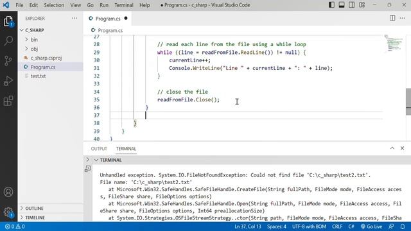
Task: Click 'File name:' line in terminal output
Action: 146,182
